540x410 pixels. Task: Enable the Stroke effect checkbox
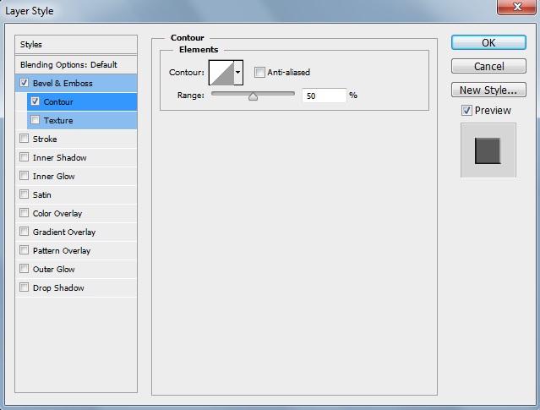(25, 139)
